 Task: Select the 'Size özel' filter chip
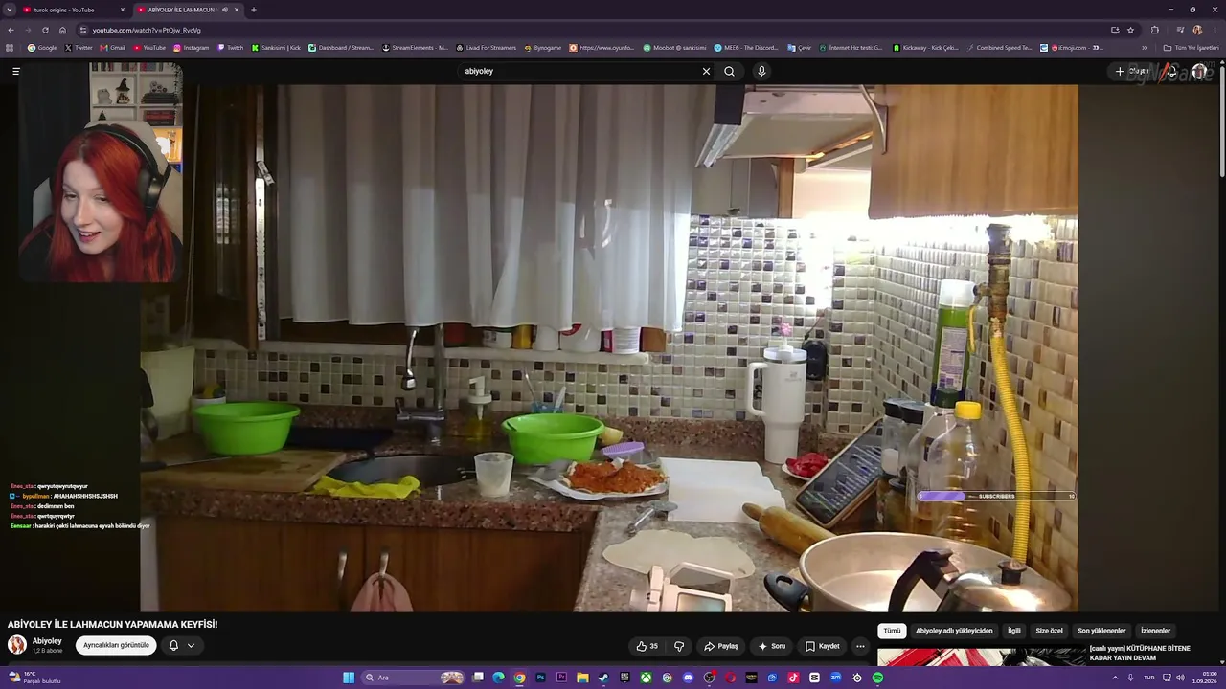coord(1050,632)
